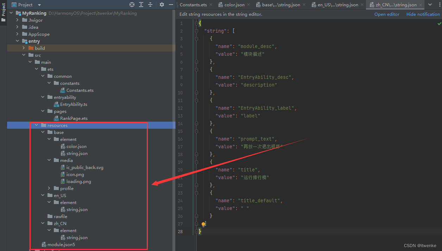Select string.json under base element
Image resolution: width=442 pixels, height=251 pixels.
pyautogui.click(x=77, y=154)
